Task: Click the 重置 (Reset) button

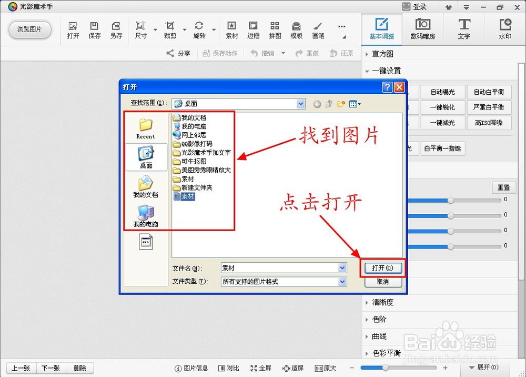Action: tap(503, 187)
